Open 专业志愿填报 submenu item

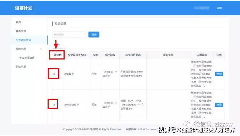[27, 58]
